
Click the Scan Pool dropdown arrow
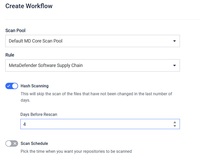click(x=175, y=41)
